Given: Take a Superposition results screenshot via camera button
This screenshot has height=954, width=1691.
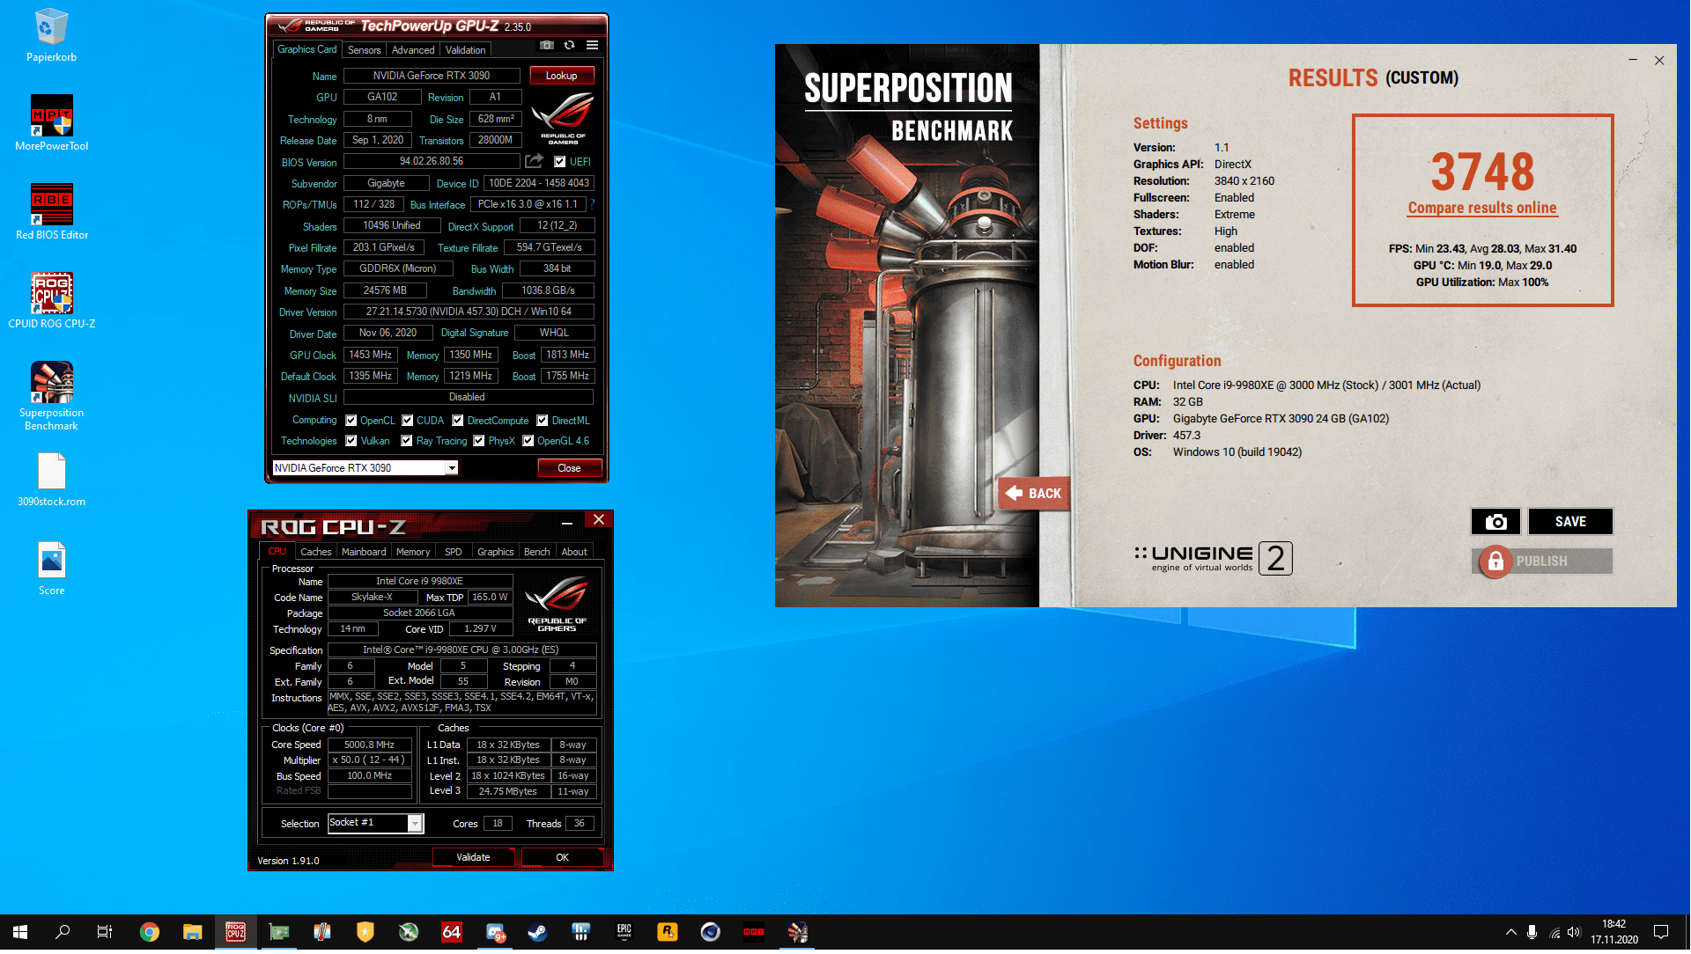Looking at the screenshot, I should pos(1495,522).
